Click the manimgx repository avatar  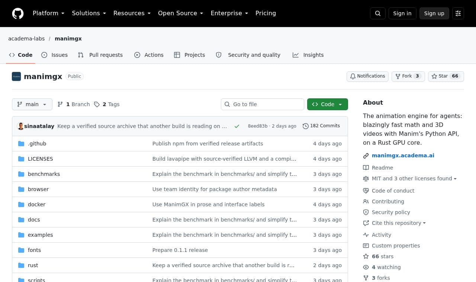click(x=16, y=76)
